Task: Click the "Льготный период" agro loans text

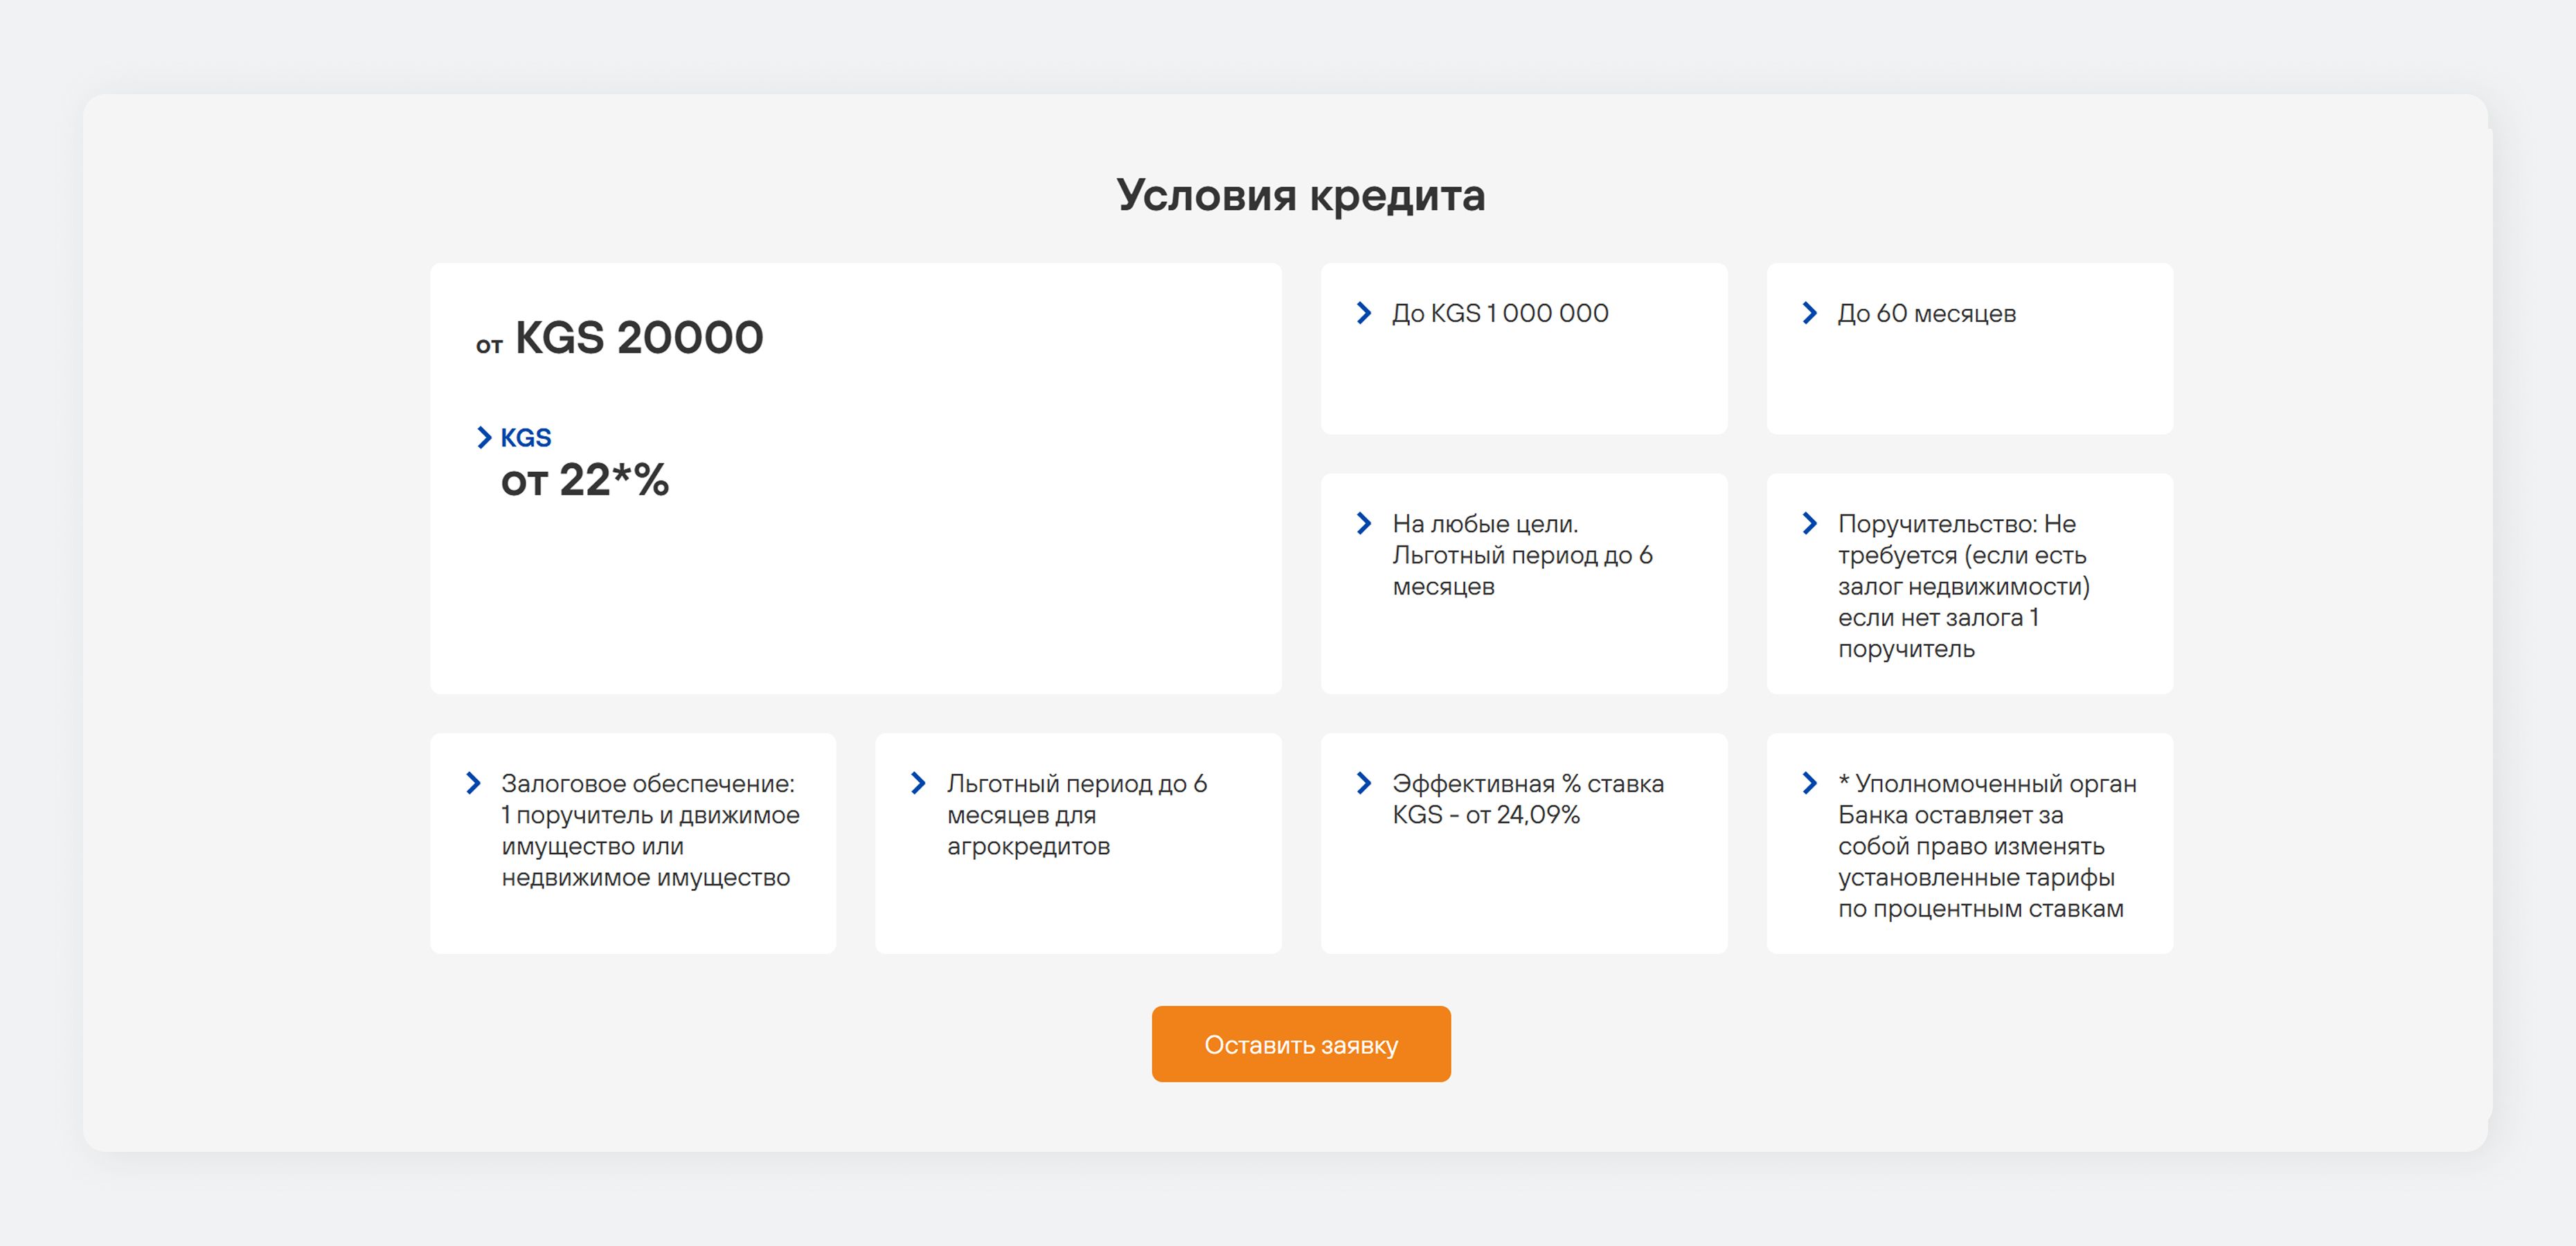Action: (x=1075, y=814)
